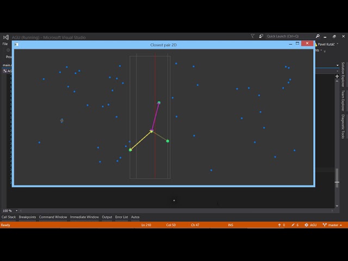Open the master branch selector
Image resolution: width=348 pixels, height=261 pixels.
tap(332, 225)
